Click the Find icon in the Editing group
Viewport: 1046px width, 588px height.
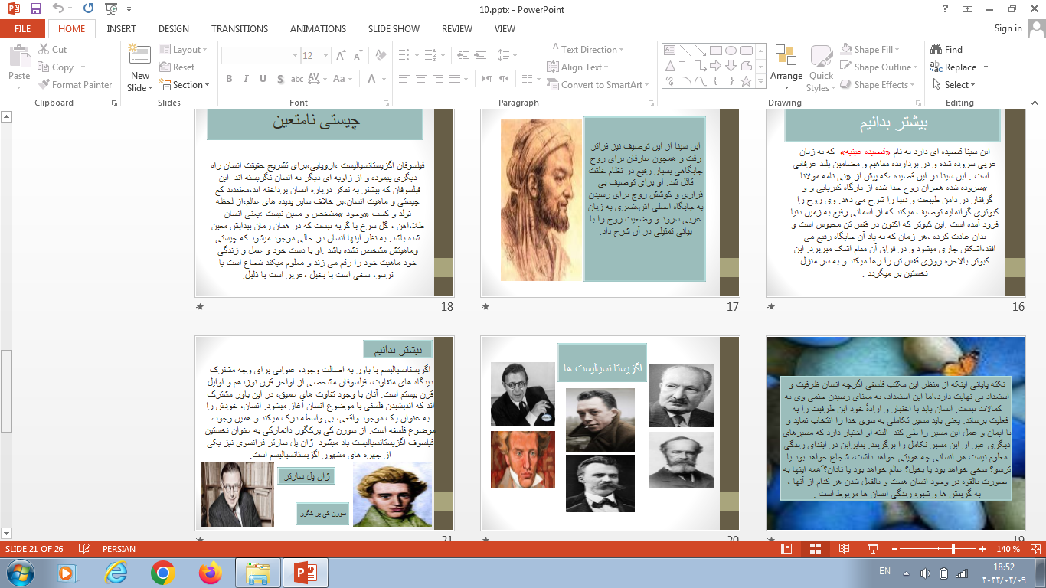946,50
